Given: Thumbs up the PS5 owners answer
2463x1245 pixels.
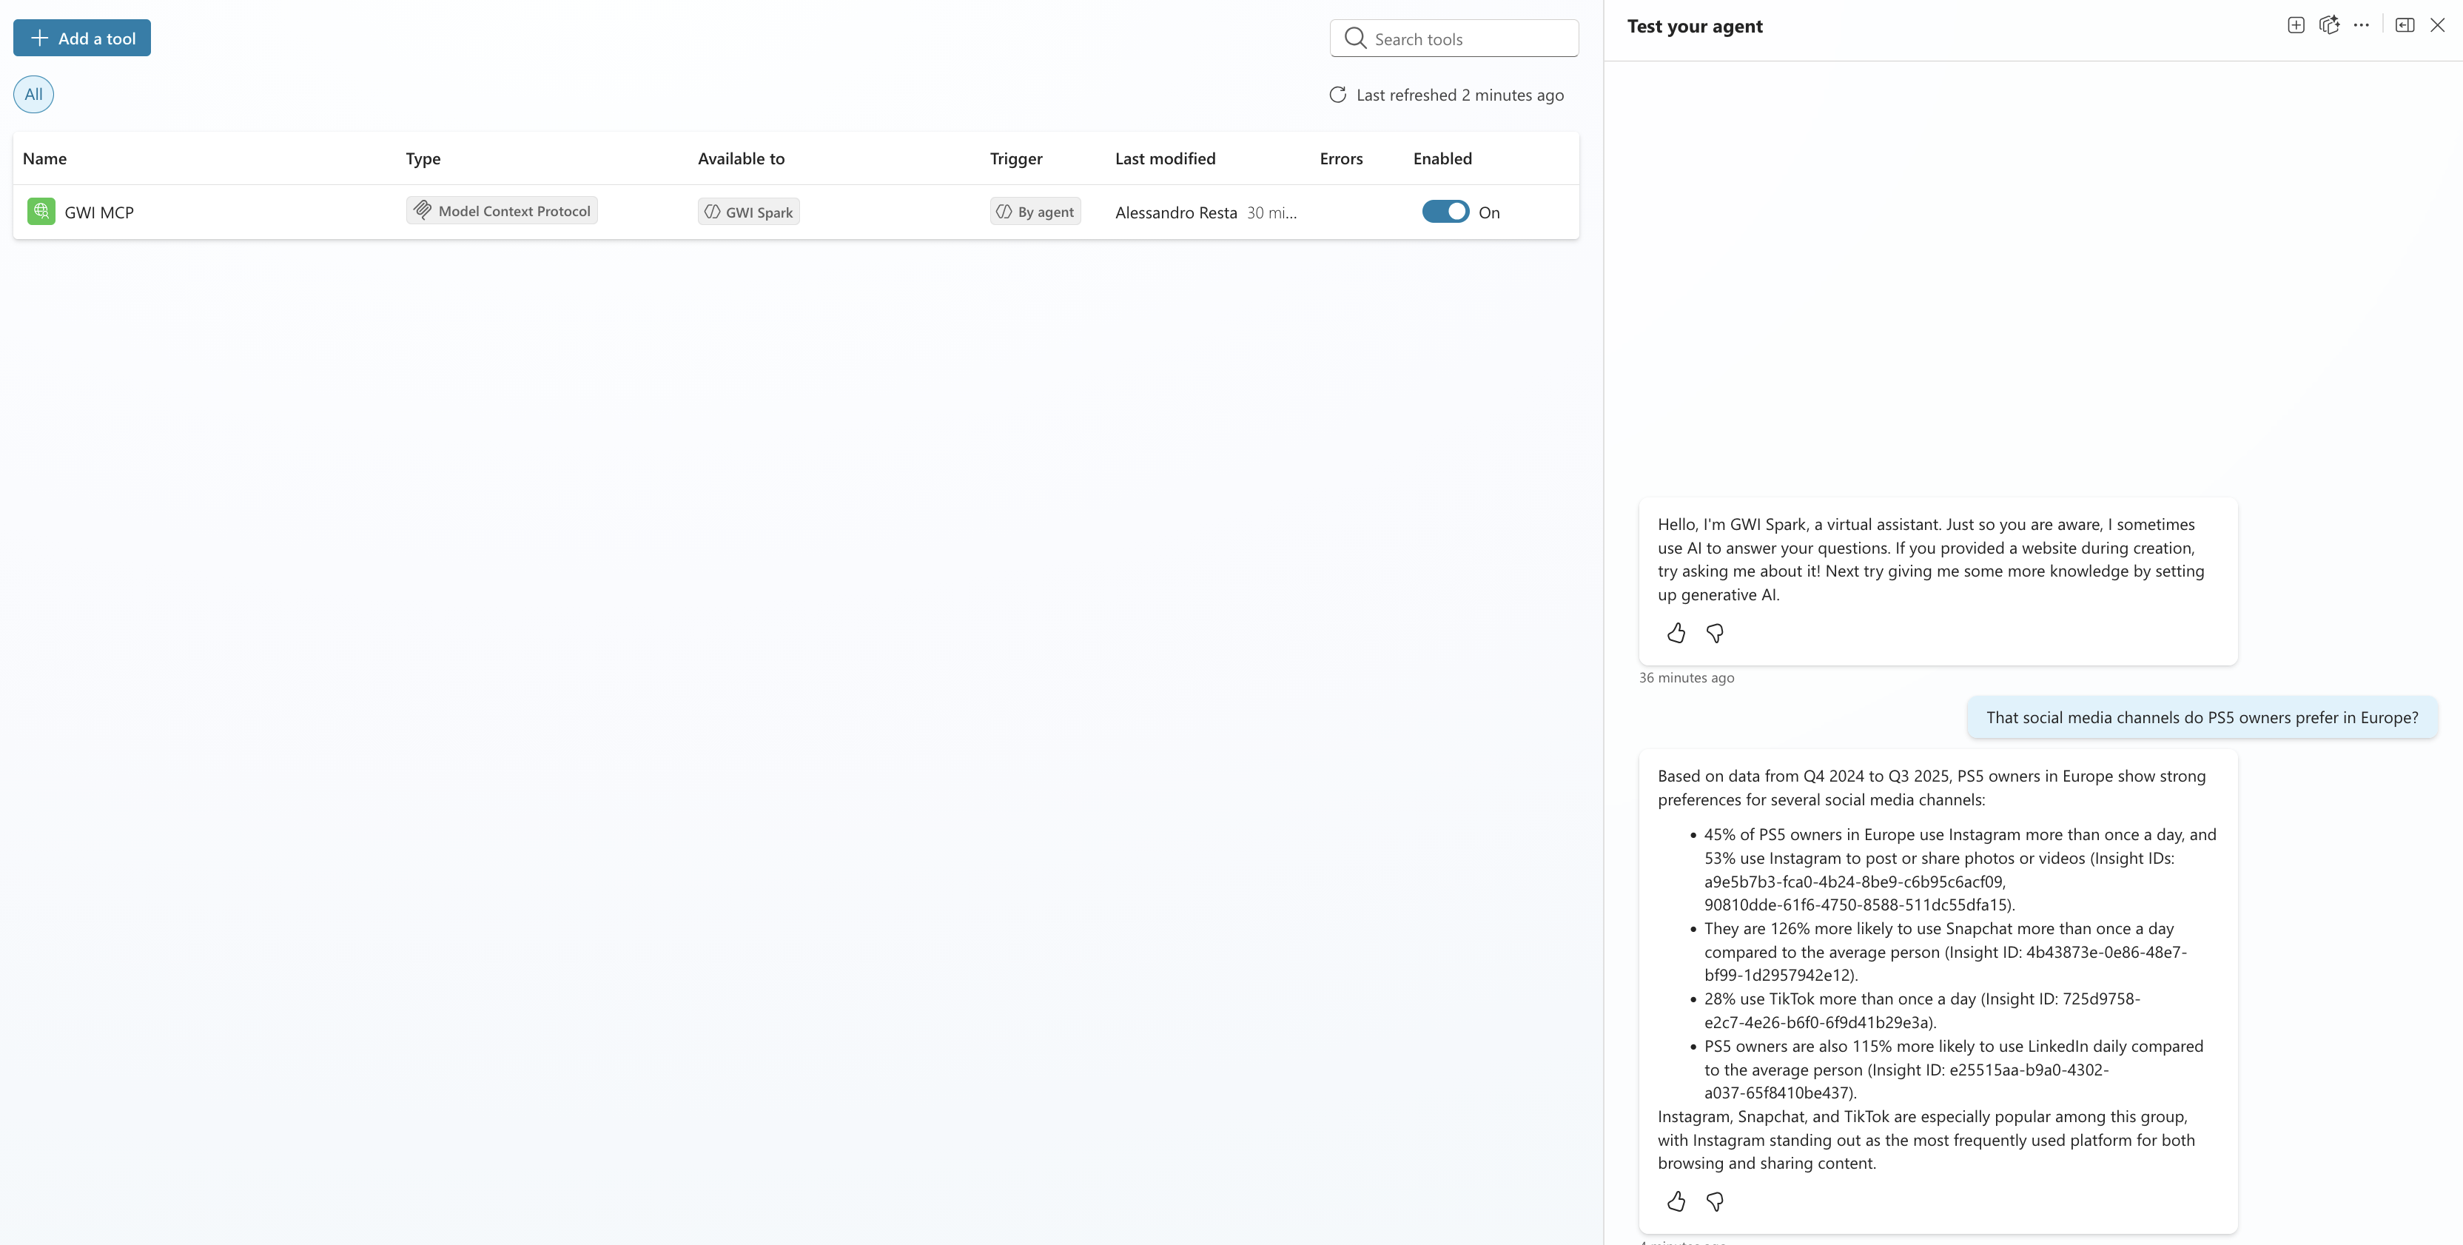Looking at the screenshot, I should click(x=1676, y=1201).
